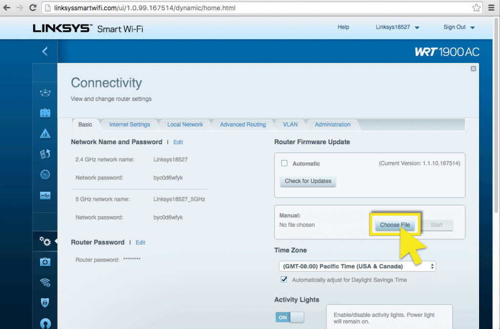Viewport: 500px width, 329px height.
Task: Click the Connectivity heading
Action: tap(106, 83)
